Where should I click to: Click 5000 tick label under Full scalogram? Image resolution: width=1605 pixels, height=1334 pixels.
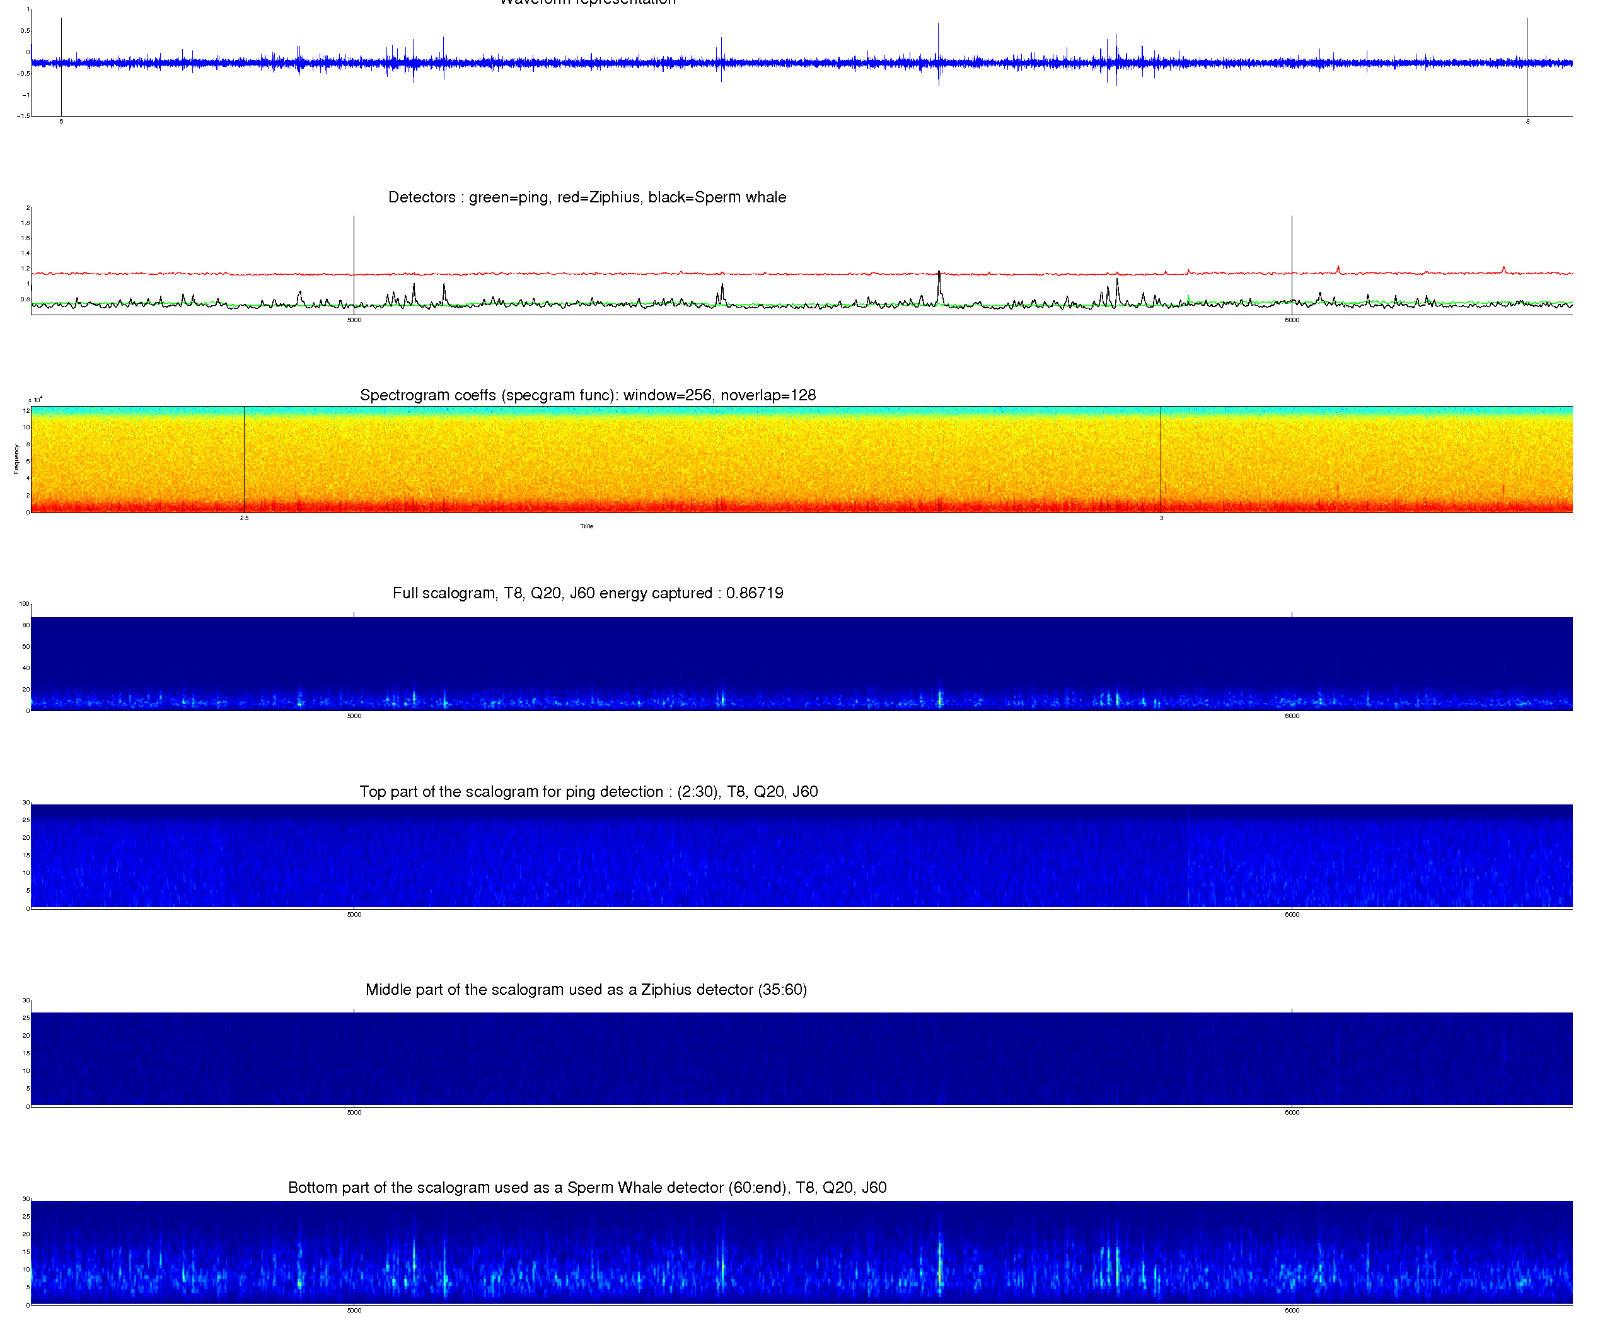click(x=354, y=716)
